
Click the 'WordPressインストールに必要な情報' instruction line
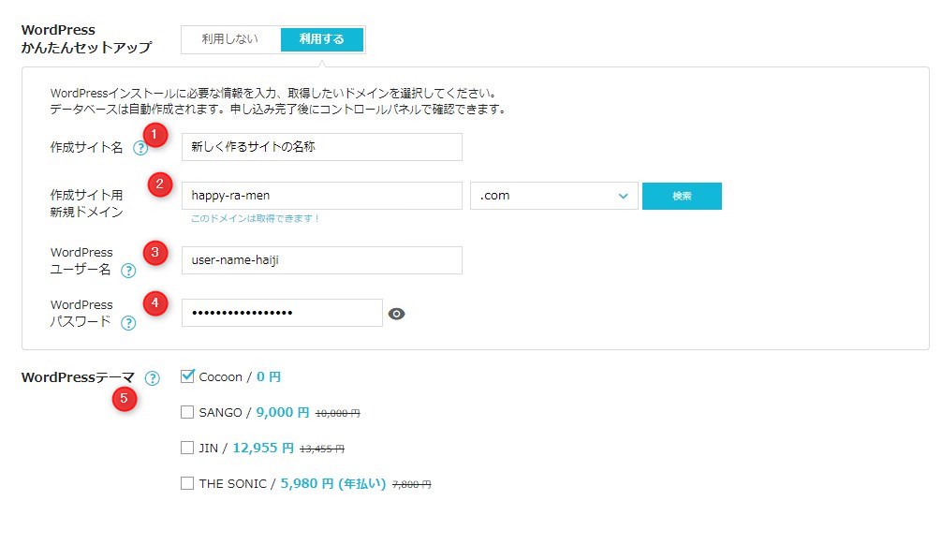coord(273,93)
